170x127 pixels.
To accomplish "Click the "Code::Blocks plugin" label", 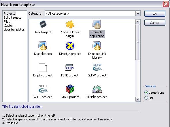I will click(x=70, y=34).
